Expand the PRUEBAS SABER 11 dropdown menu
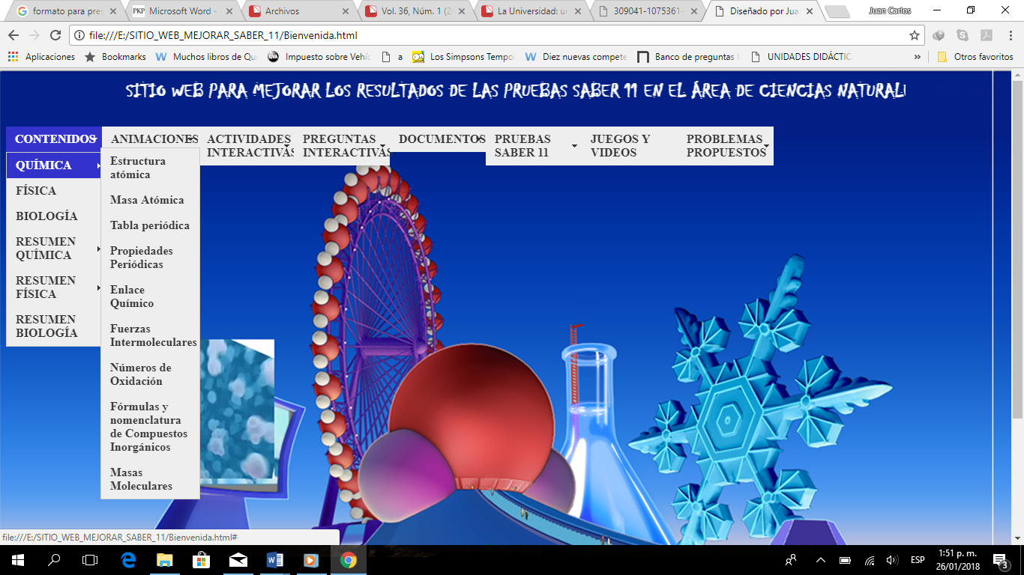This screenshot has height=575, width=1024. 532,145
